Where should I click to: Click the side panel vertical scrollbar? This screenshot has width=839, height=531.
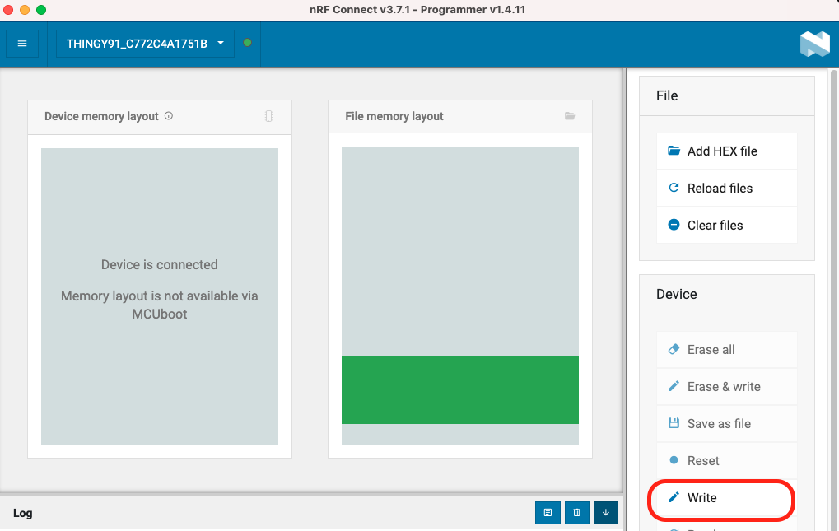834,300
